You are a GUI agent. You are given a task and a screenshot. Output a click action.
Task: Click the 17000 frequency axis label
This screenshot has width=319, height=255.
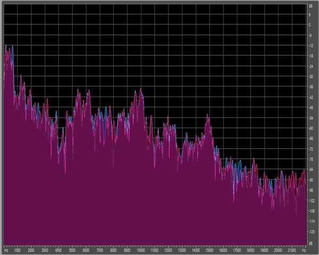pos(237,250)
